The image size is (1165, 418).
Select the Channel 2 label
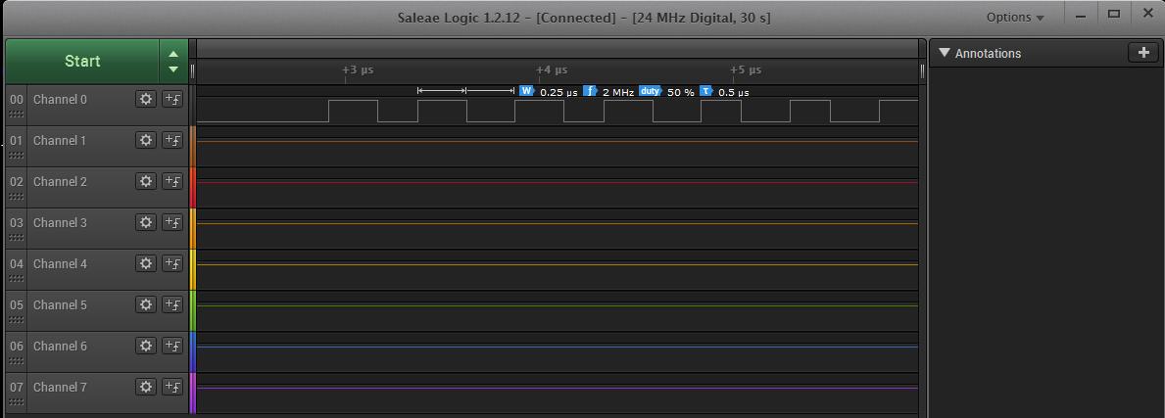pyautogui.click(x=60, y=180)
